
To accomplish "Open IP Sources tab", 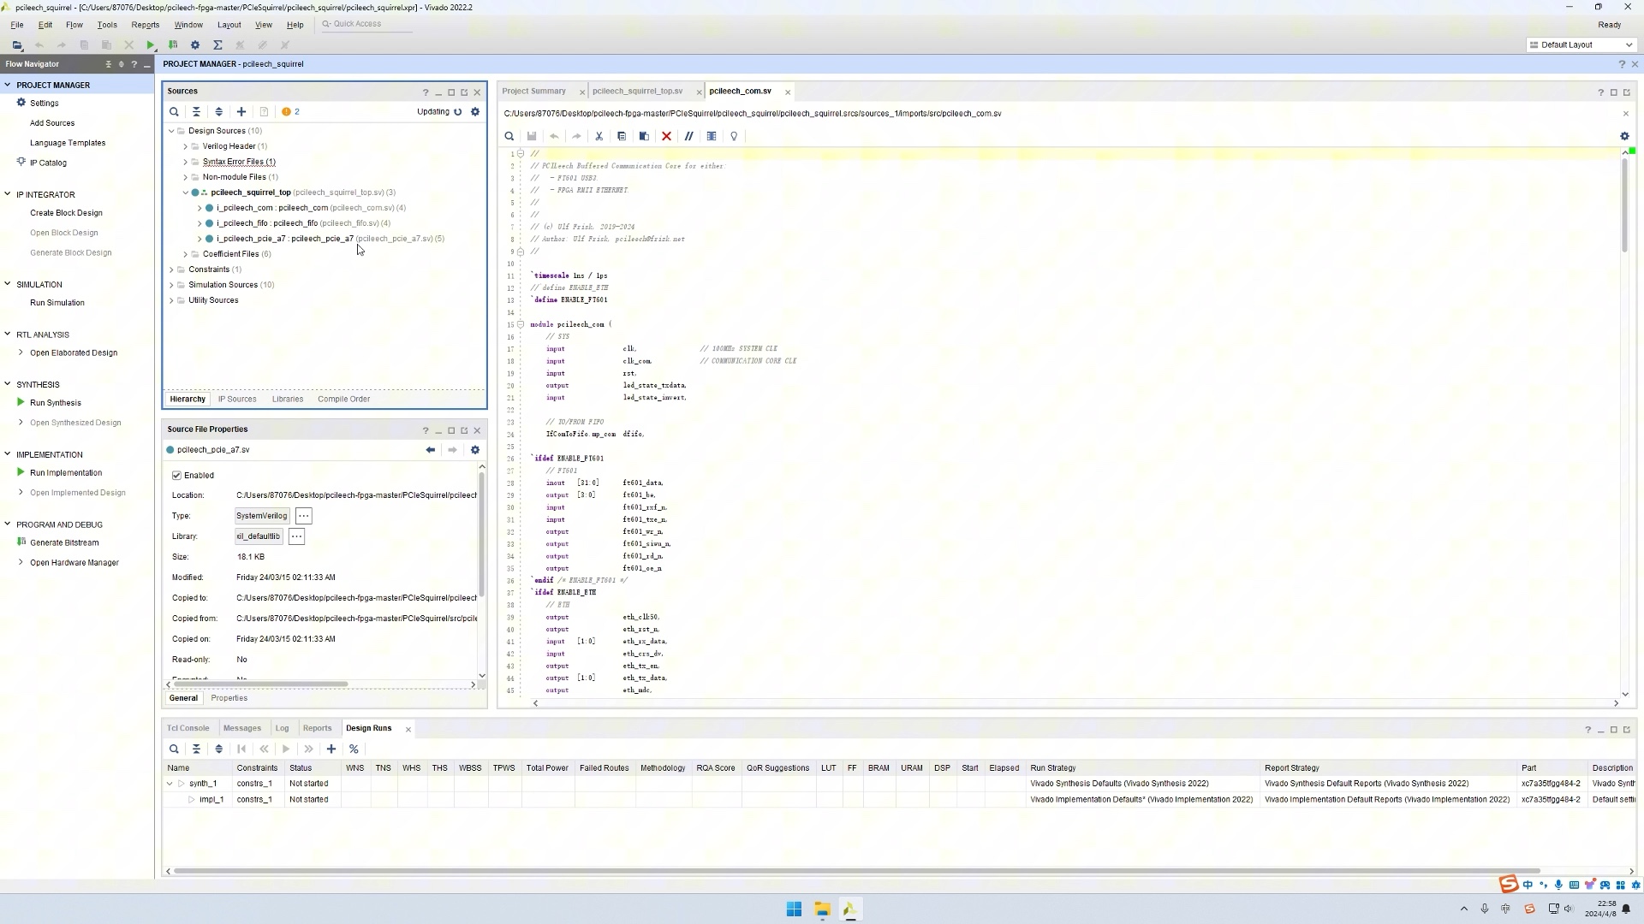I will [237, 400].
